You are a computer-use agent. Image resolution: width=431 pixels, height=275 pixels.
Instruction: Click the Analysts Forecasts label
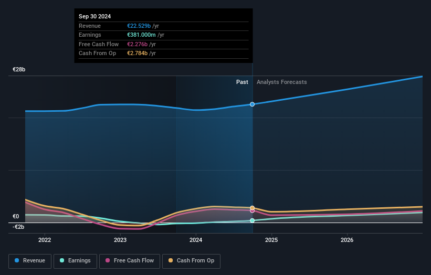click(x=282, y=82)
